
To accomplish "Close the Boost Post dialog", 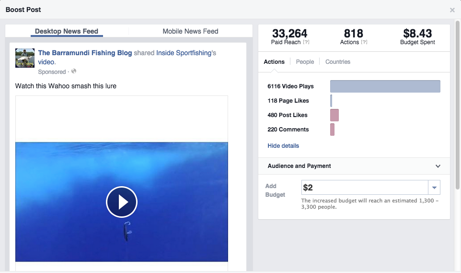I will coord(452,10).
